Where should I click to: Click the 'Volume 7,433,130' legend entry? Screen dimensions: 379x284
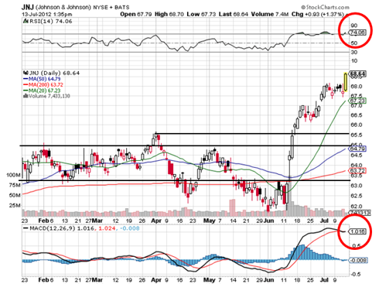click(x=50, y=96)
